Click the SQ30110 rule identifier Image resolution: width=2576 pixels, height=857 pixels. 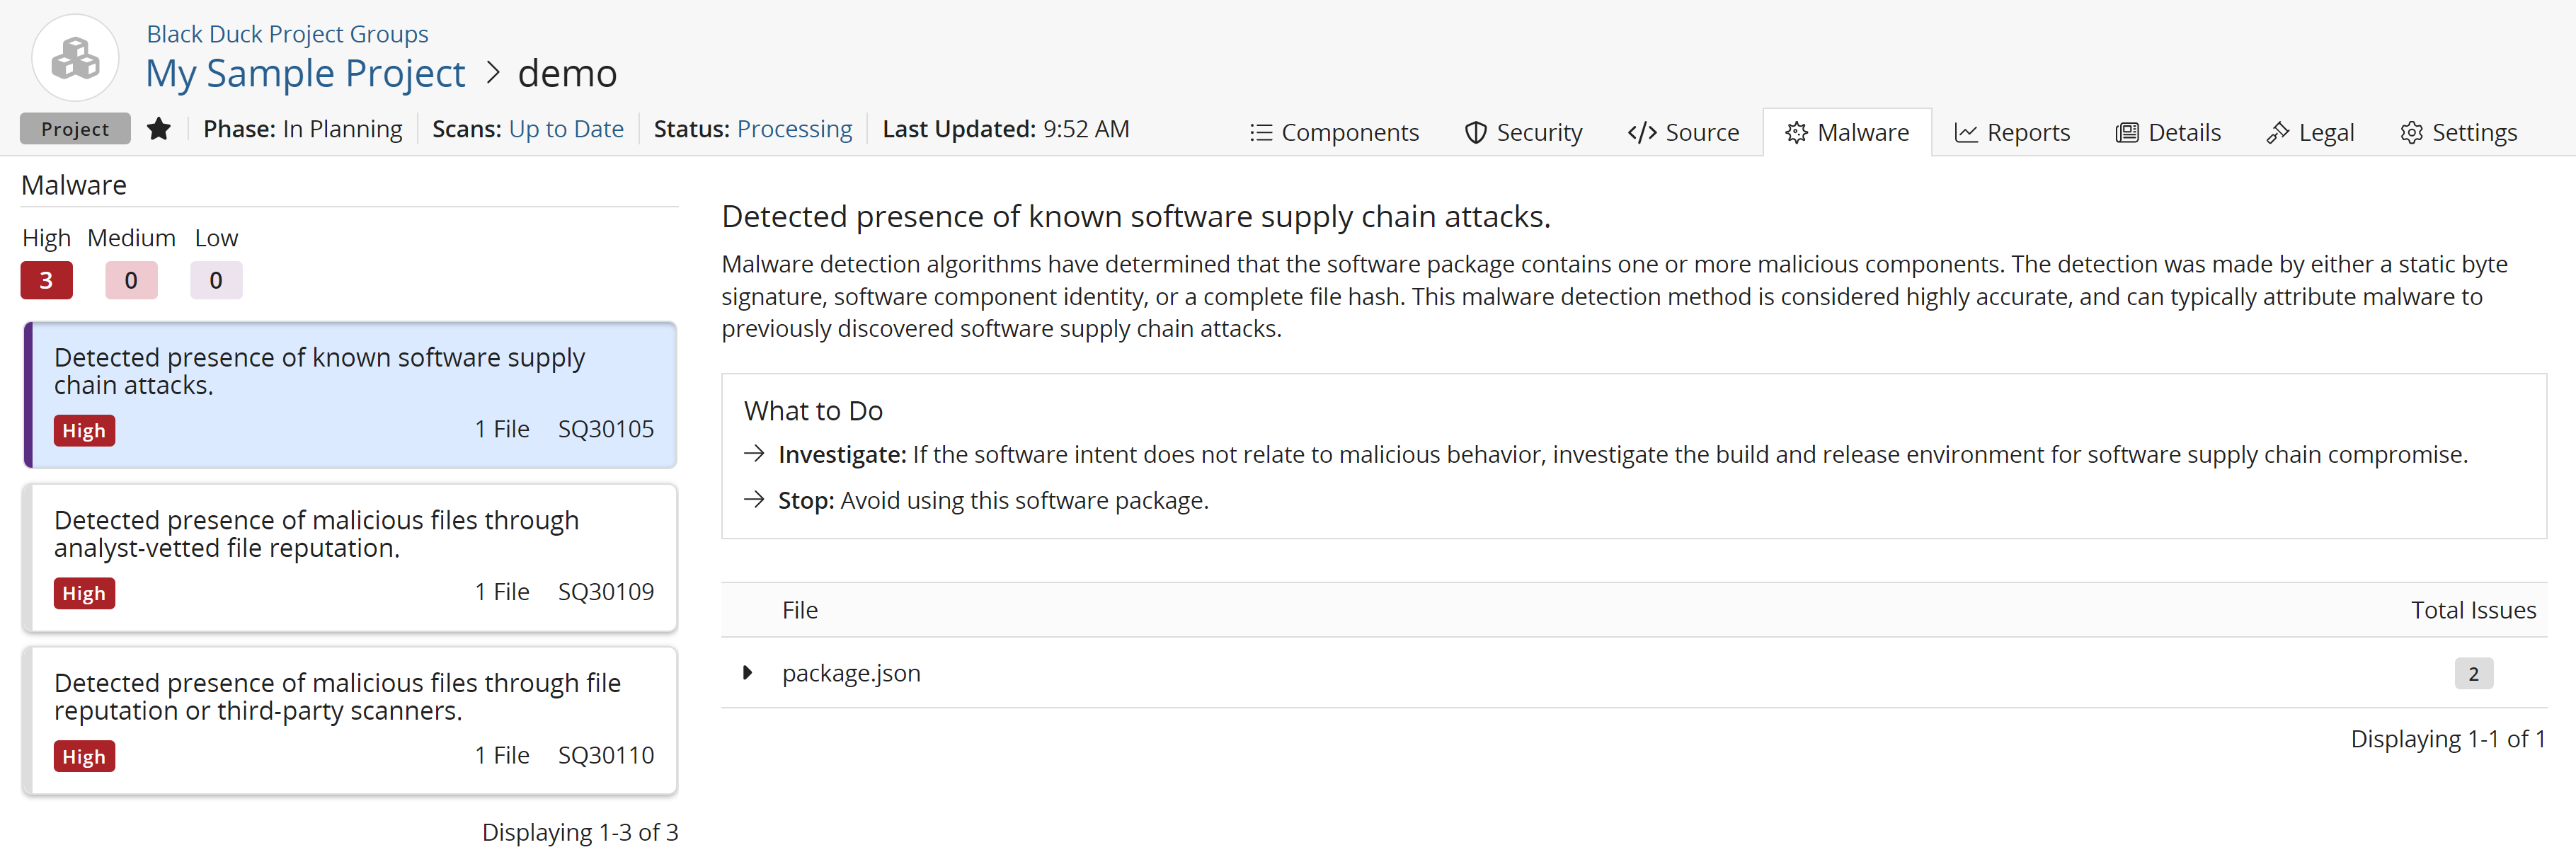[x=606, y=756]
